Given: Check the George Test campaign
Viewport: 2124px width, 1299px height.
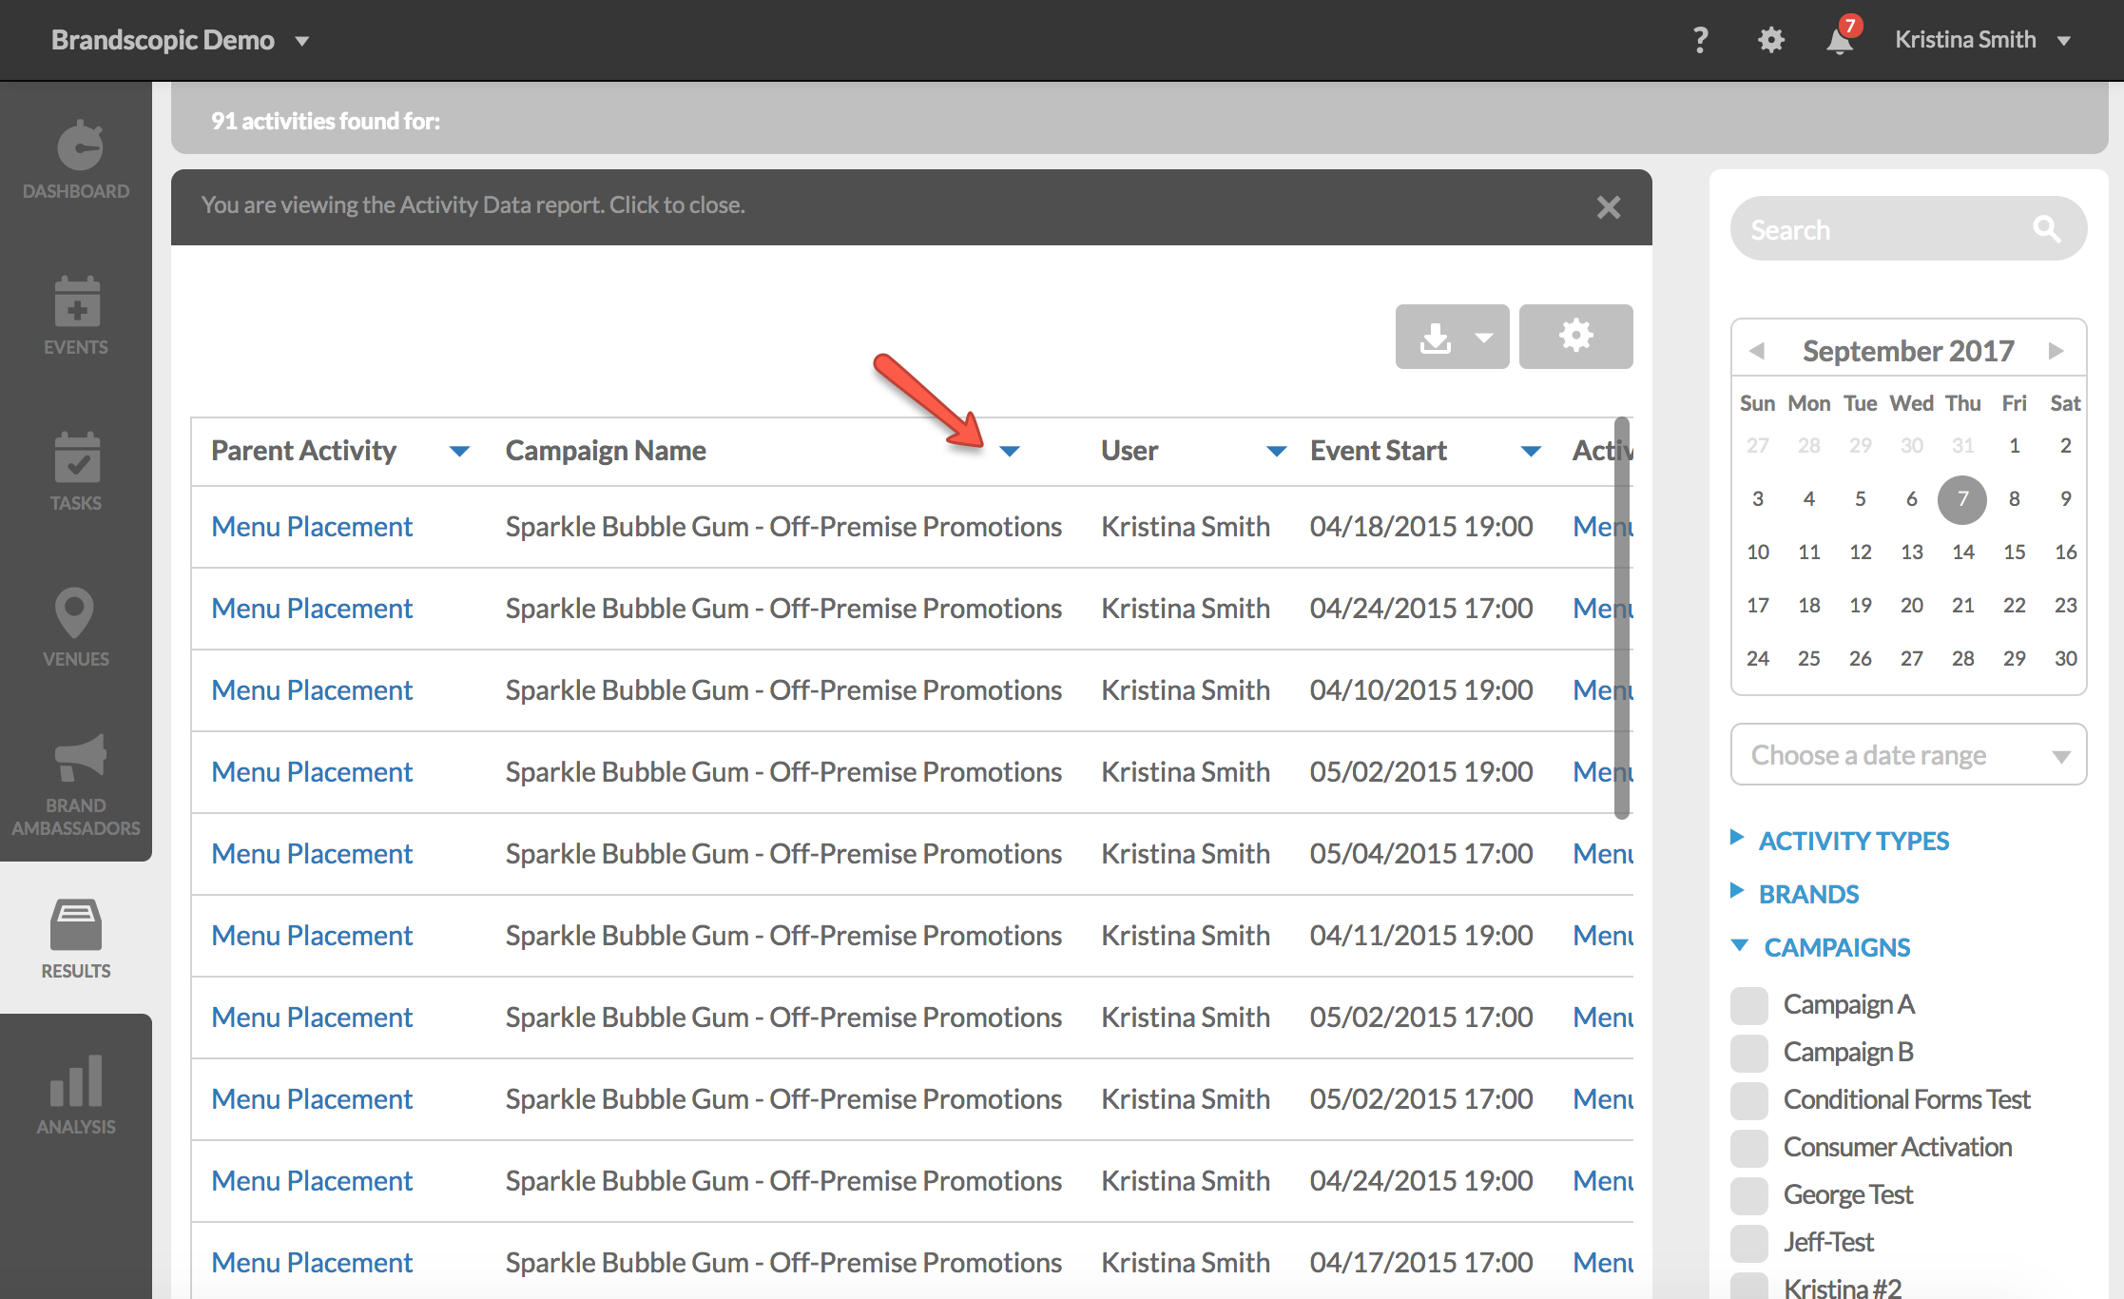Looking at the screenshot, I should pos(1748,1195).
